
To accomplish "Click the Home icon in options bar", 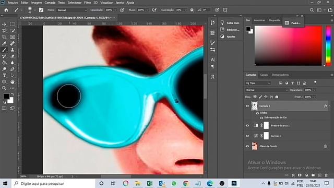I will pyautogui.click(x=6, y=10).
